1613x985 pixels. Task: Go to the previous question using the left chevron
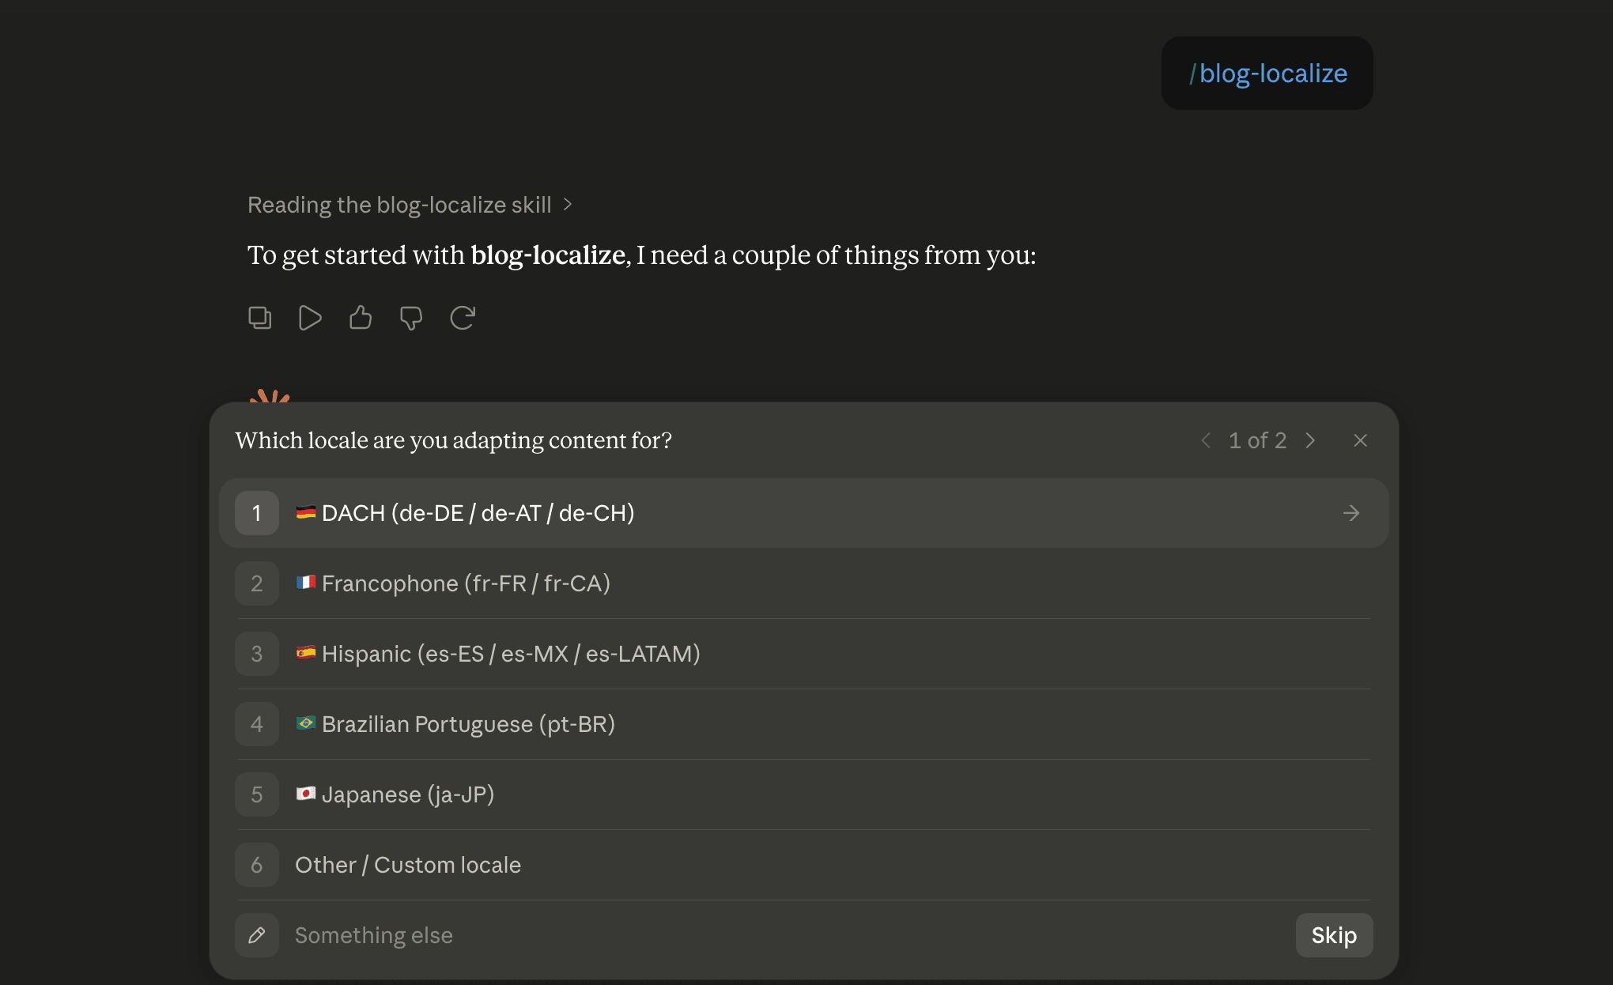(1206, 440)
